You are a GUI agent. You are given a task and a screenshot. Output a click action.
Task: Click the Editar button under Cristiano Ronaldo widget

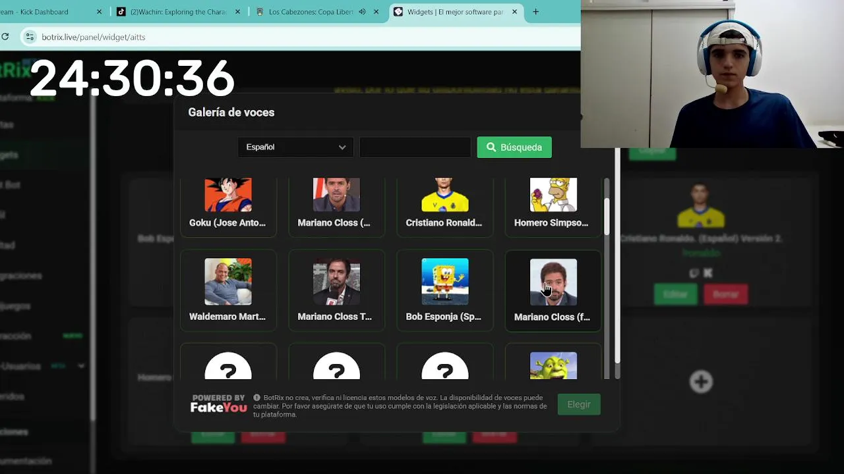coord(676,294)
